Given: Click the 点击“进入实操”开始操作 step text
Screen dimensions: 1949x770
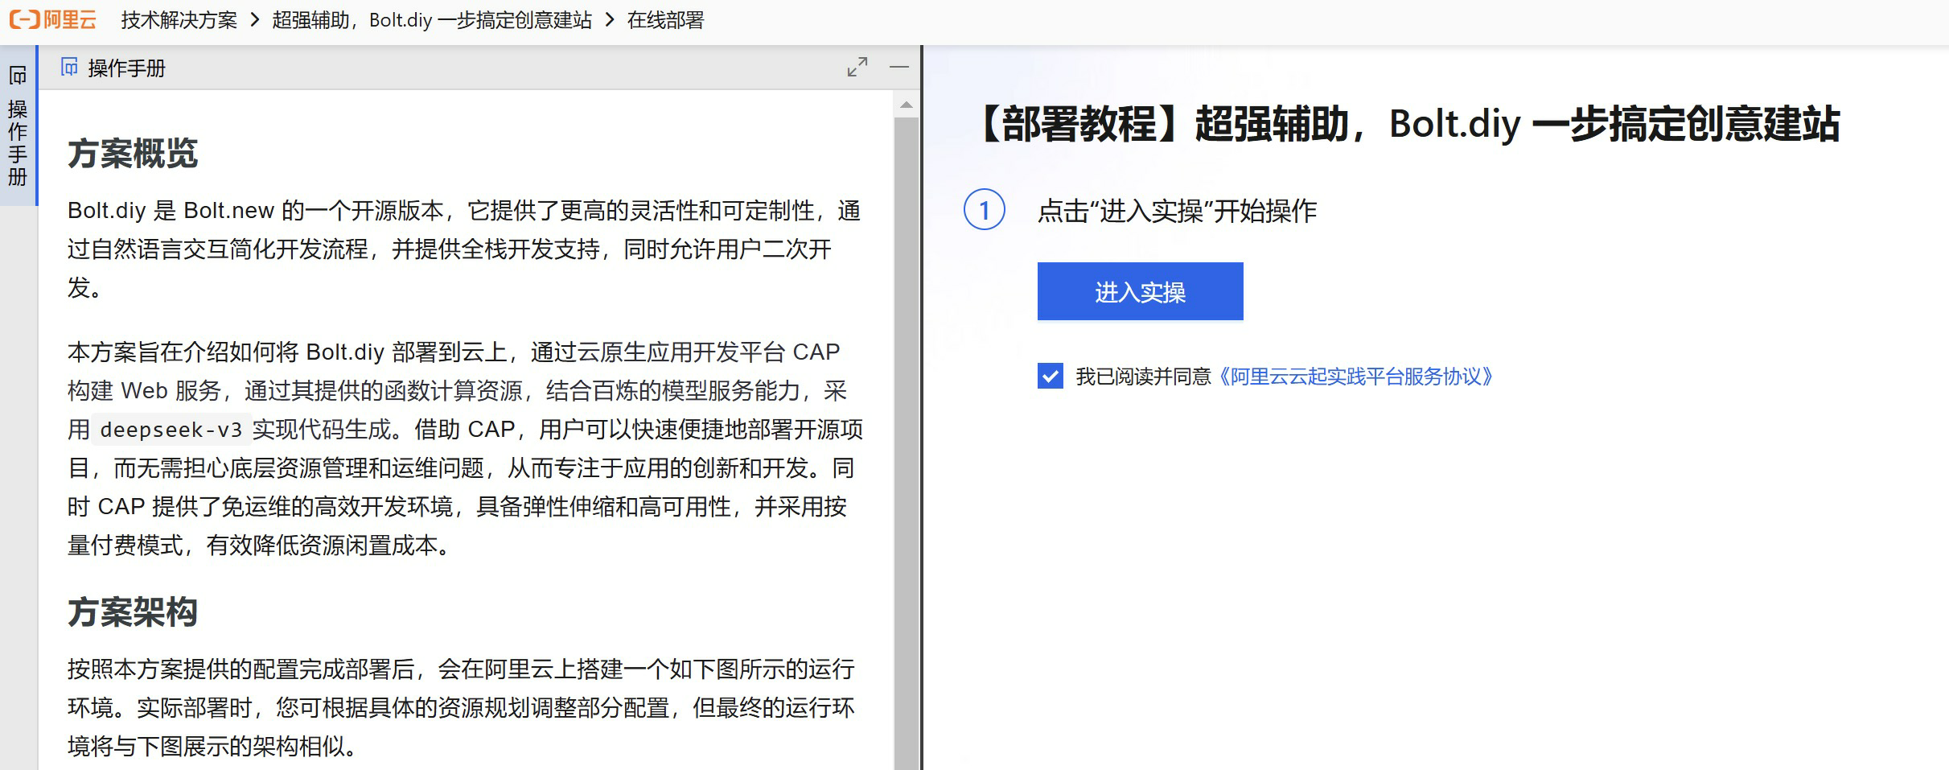Looking at the screenshot, I should point(1177,211).
